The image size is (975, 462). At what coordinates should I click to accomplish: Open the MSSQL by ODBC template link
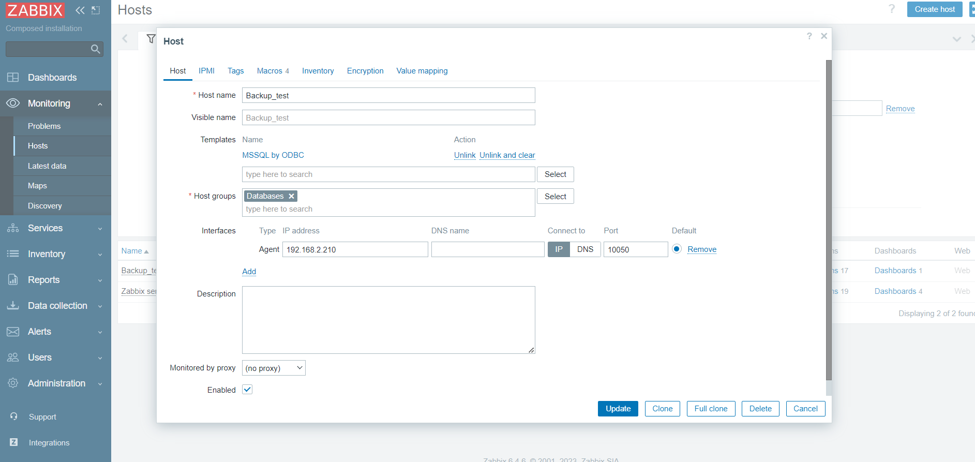tap(273, 155)
